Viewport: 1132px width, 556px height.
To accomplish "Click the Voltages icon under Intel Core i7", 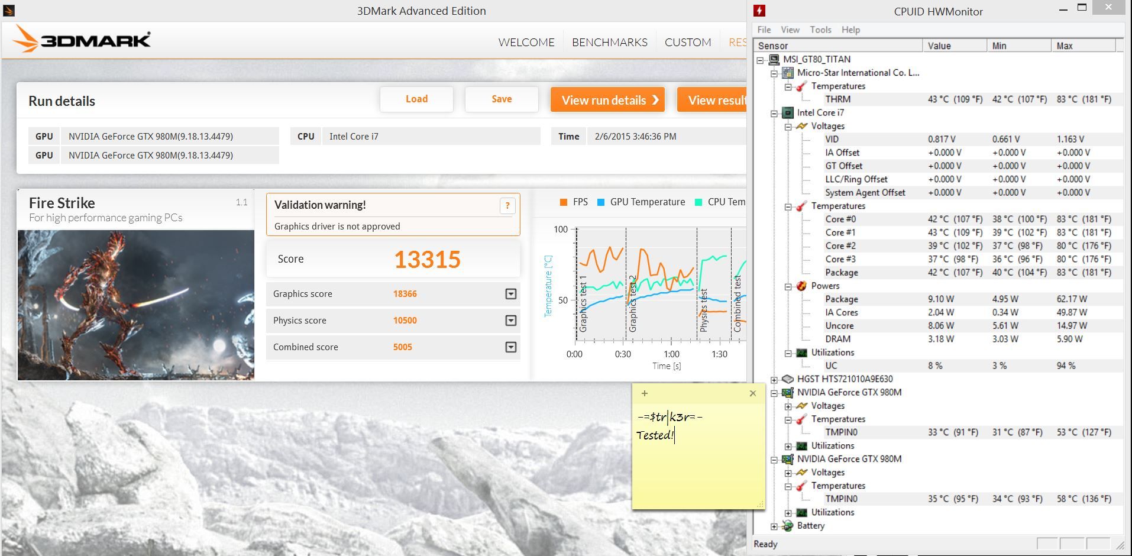I will [x=802, y=126].
